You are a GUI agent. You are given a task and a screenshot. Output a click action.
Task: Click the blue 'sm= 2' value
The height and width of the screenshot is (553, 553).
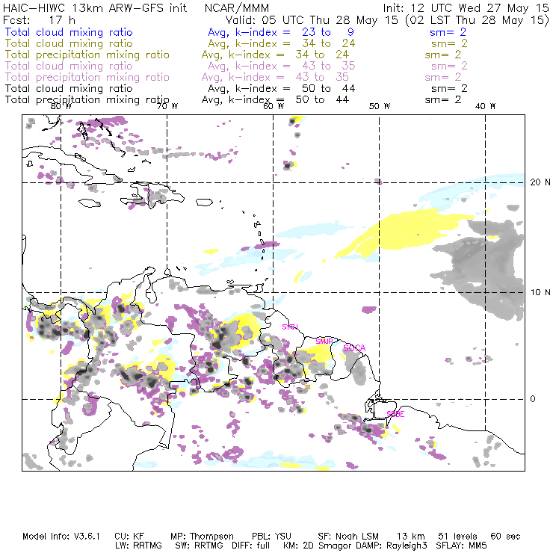click(448, 32)
